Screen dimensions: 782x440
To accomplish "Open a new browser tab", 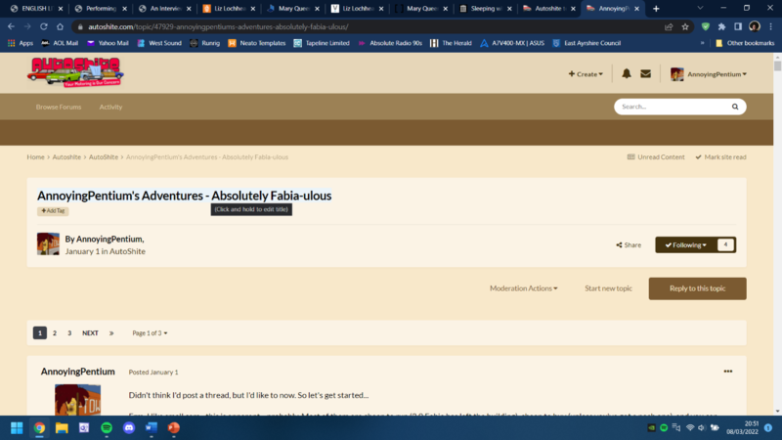I will [x=656, y=9].
